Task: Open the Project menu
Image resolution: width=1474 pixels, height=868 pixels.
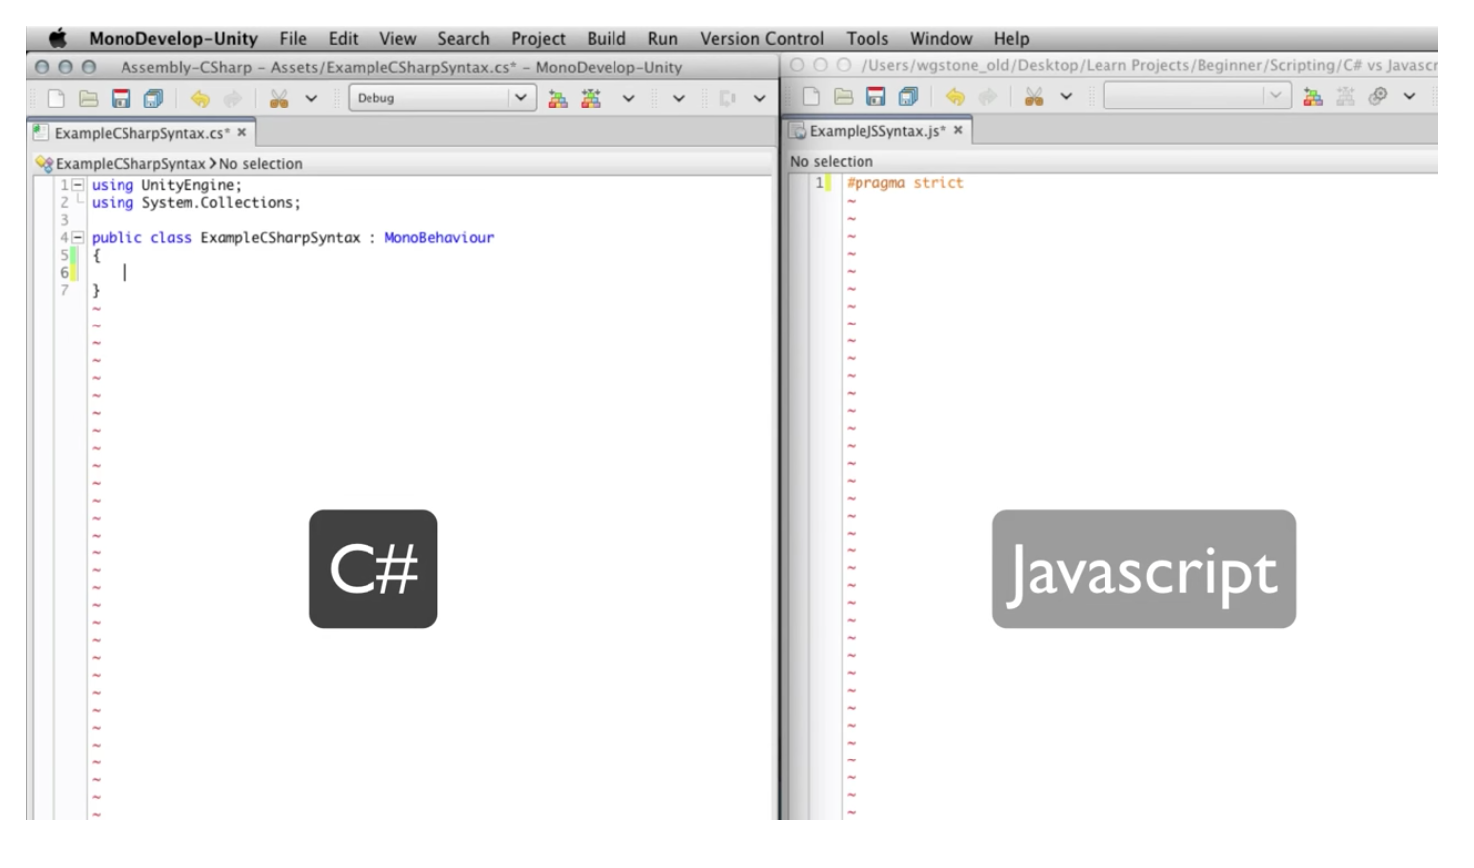Action: pyautogui.click(x=538, y=38)
